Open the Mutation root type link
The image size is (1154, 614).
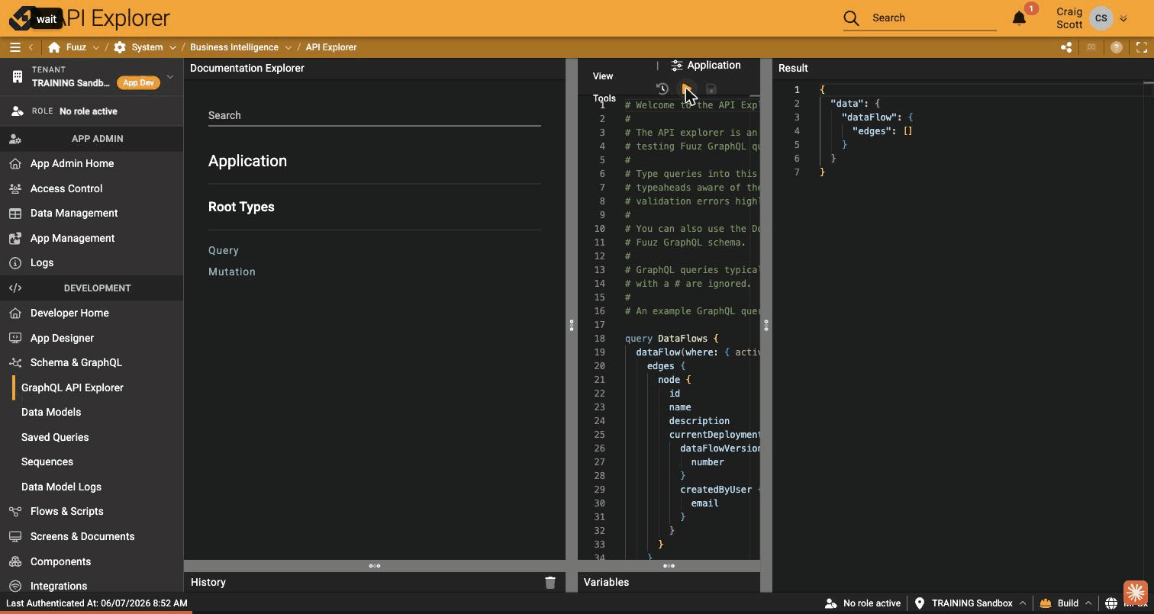[232, 272]
